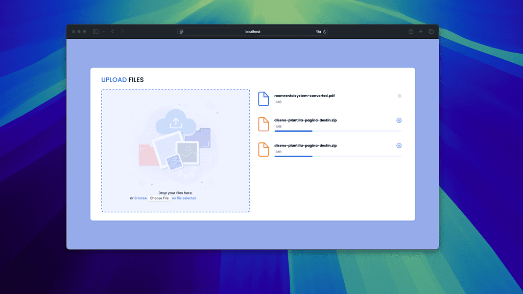Click the middle row's orange zip icon
Viewport: 523px width, 294px height.
[264, 124]
